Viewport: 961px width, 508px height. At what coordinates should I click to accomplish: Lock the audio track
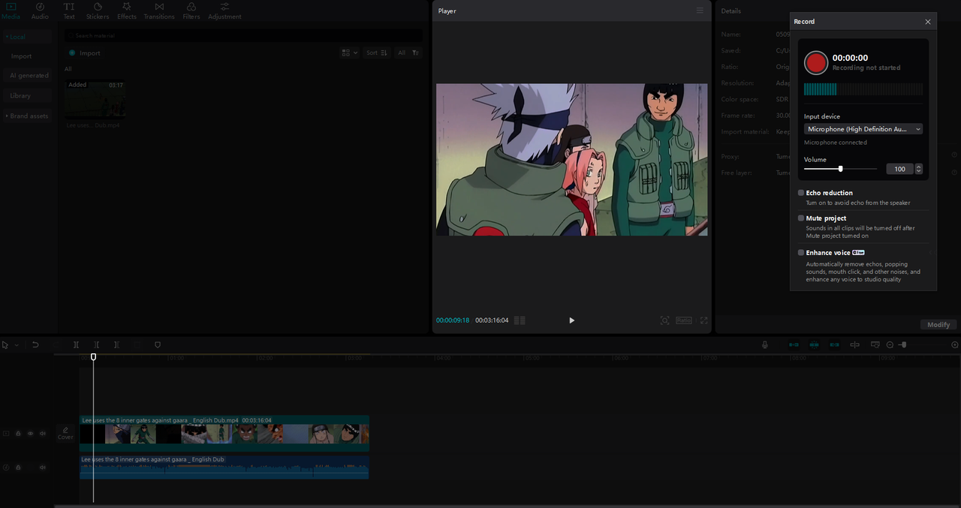pyautogui.click(x=18, y=467)
